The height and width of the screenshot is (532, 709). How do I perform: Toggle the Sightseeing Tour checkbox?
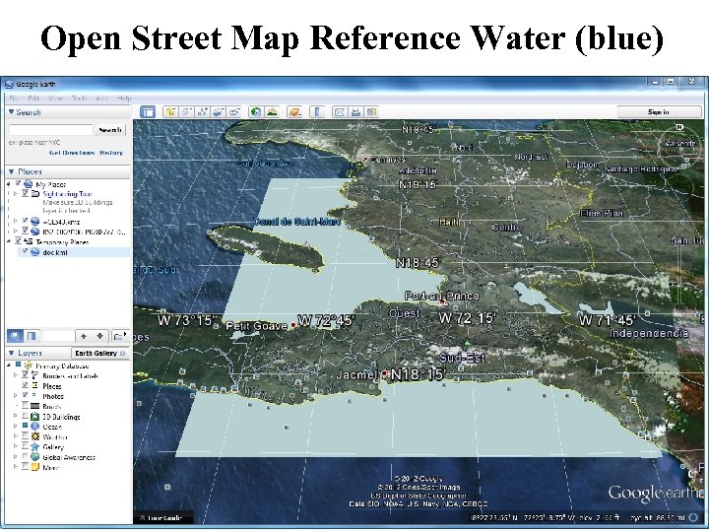point(25,193)
